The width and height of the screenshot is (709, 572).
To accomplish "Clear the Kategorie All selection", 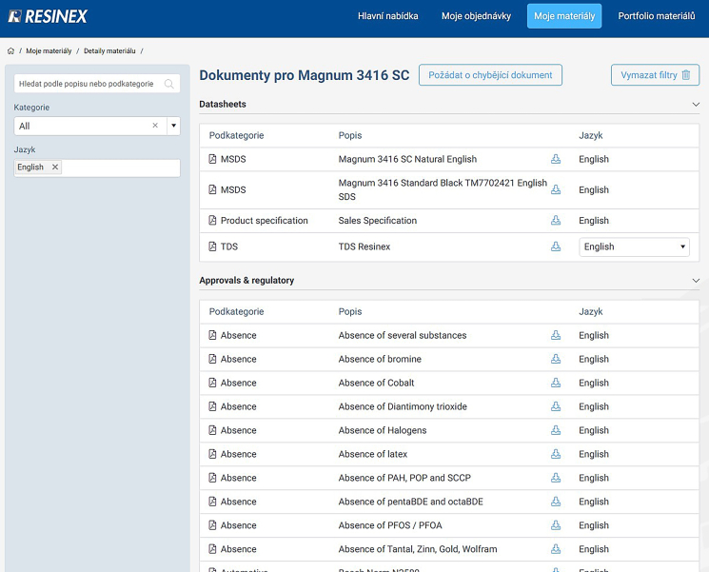I will [155, 126].
